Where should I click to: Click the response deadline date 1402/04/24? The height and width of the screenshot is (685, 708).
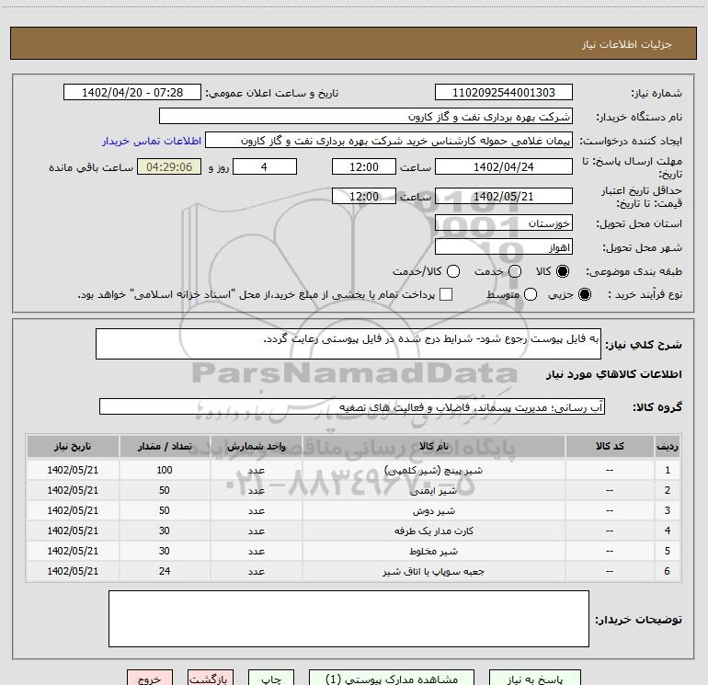click(504, 166)
